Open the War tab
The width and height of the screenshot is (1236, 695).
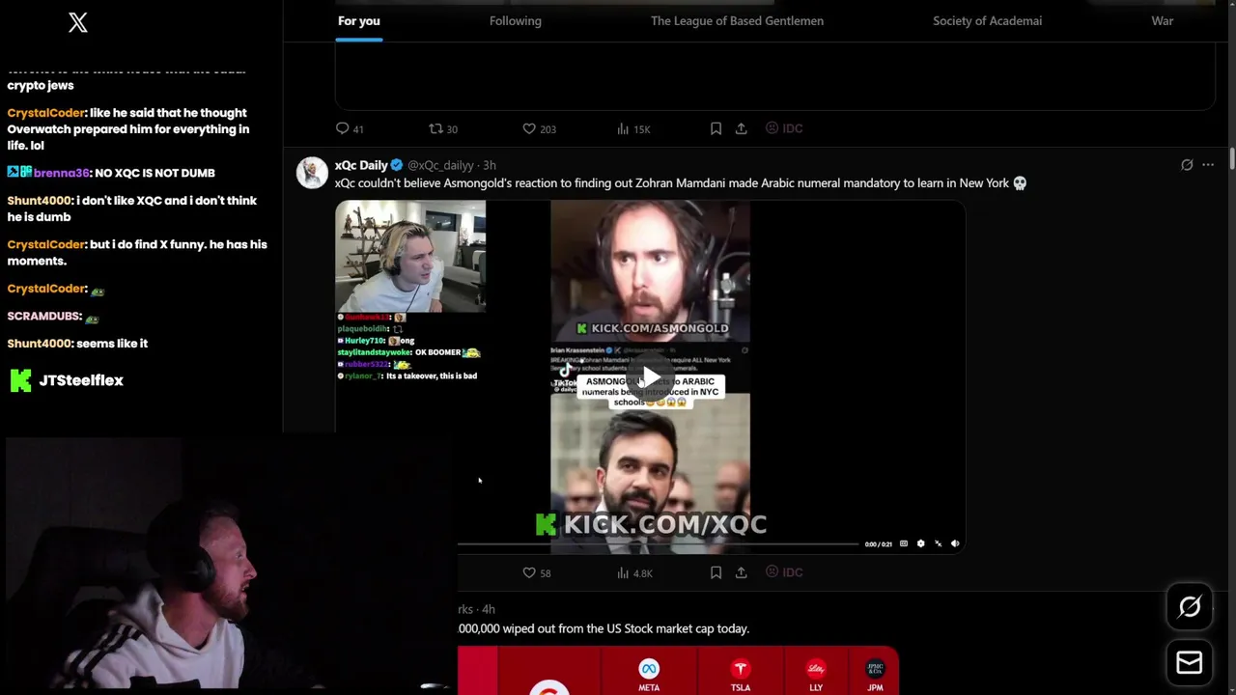pos(1163,20)
